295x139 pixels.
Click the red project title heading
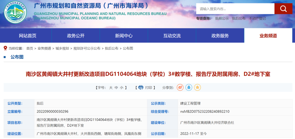click(148, 74)
